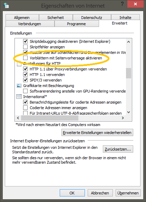The image size is (146, 202).
Task: Apply changes with Übernehmen
Action: [128, 193]
